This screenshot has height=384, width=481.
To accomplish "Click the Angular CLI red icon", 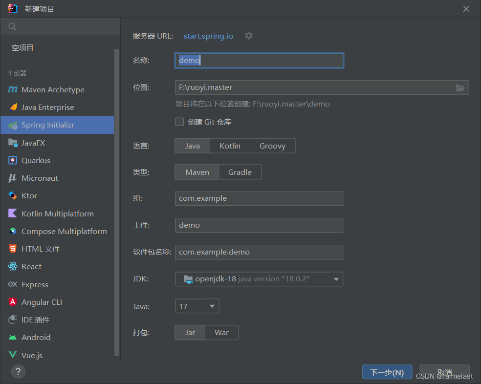I will tap(13, 302).
